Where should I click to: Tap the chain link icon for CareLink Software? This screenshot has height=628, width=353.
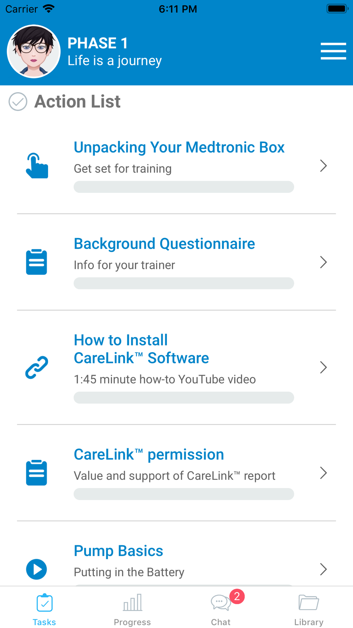tap(37, 367)
